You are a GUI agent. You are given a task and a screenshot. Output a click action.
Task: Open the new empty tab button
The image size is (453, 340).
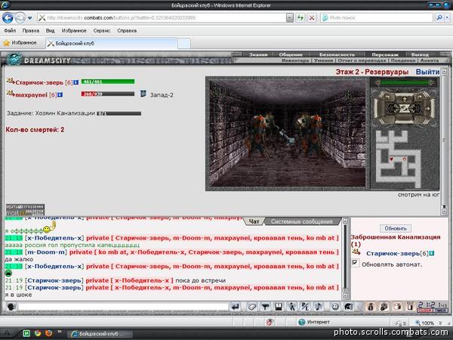click(x=183, y=44)
